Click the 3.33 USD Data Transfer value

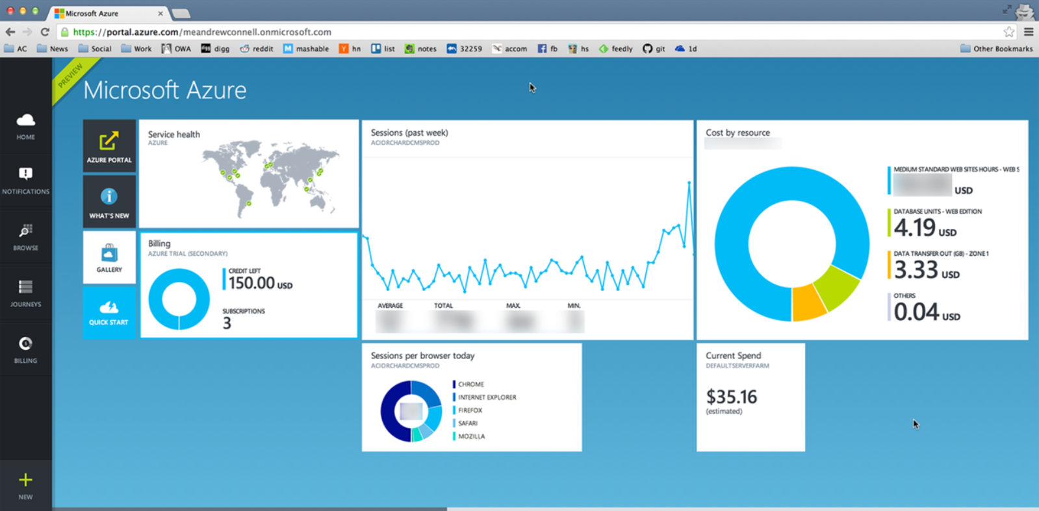[x=927, y=269]
